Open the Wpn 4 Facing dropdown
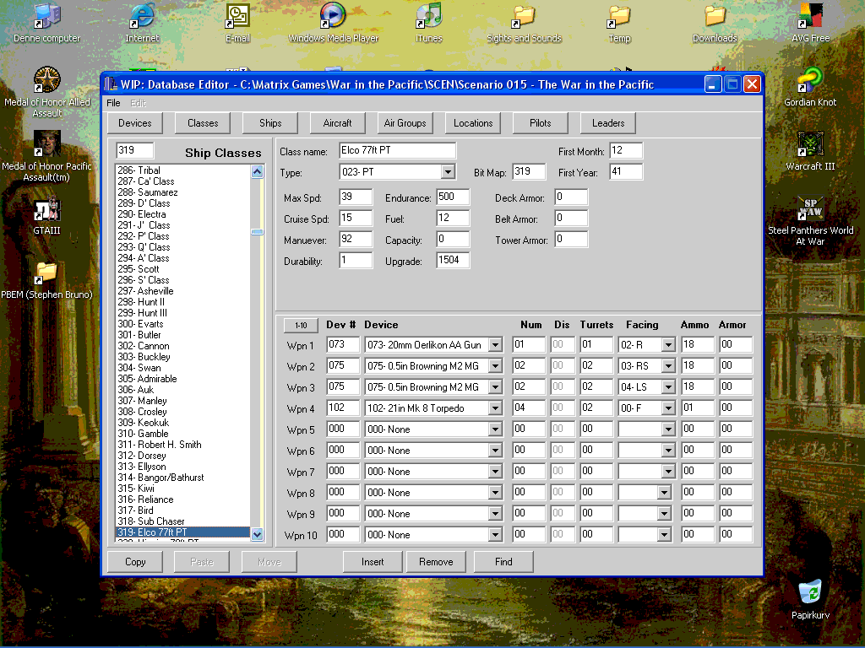 pyautogui.click(x=668, y=408)
